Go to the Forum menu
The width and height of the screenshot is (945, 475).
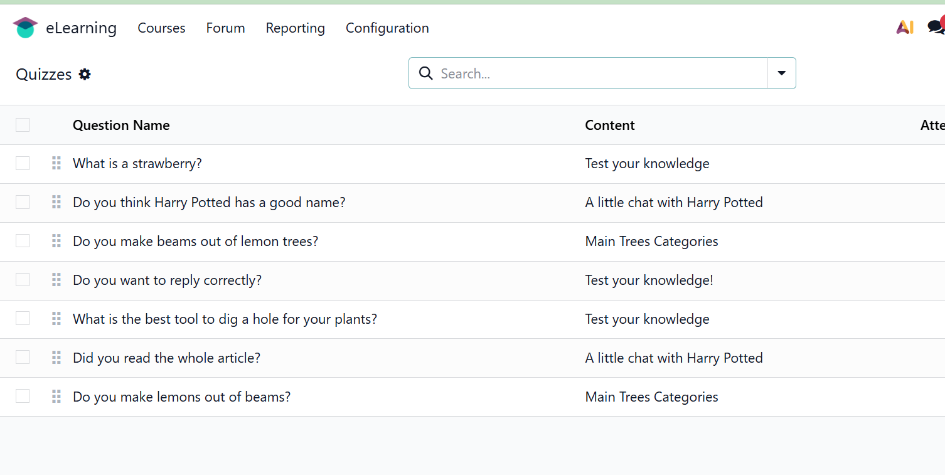[x=225, y=28]
